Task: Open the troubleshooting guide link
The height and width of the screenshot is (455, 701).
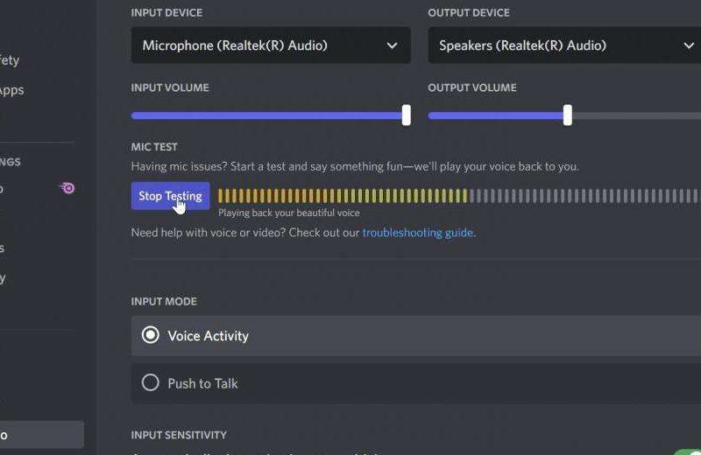Action: pyautogui.click(x=417, y=233)
